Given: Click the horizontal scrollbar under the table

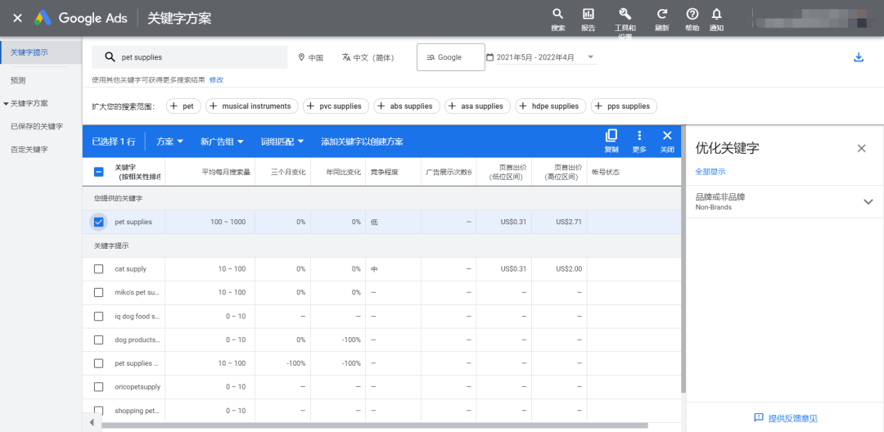Looking at the screenshot, I should pyautogui.click(x=375, y=425).
